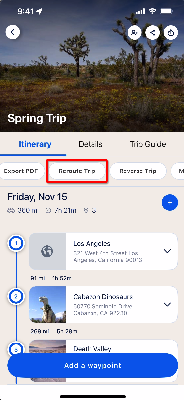Select waypoint marker number 1
This screenshot has height=400, width=184.
(16, 243)
